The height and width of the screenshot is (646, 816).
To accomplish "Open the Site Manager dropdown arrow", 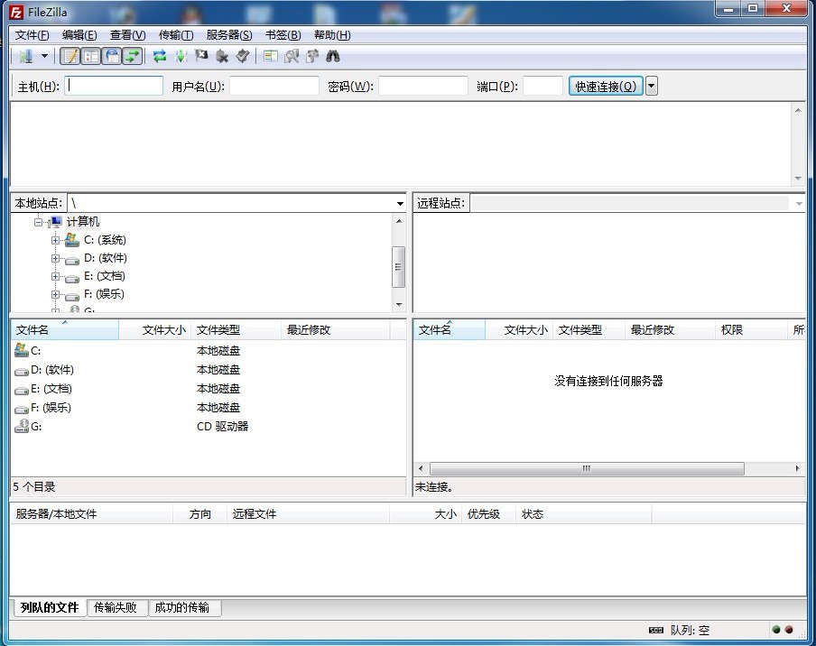I will [45, 57].
